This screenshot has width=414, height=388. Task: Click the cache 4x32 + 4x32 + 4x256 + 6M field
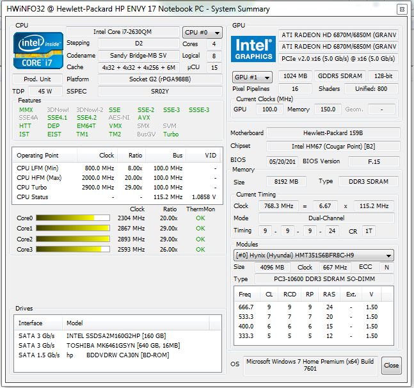coord(139,67)
